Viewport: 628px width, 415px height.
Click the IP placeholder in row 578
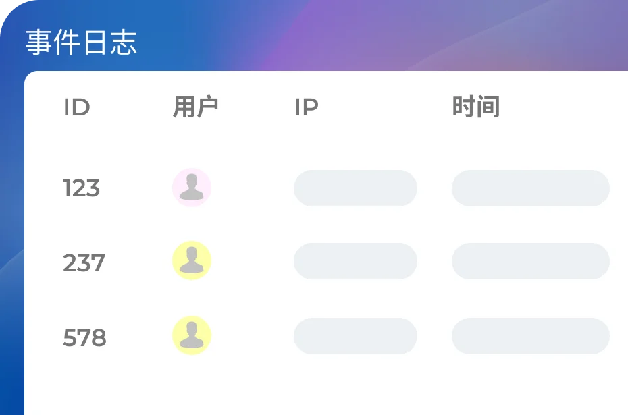pos(355,336)
